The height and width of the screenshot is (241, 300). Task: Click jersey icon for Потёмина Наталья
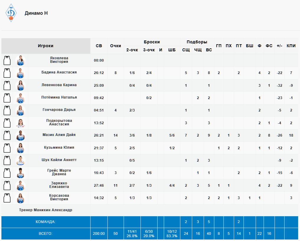click(x=7, y=98)
